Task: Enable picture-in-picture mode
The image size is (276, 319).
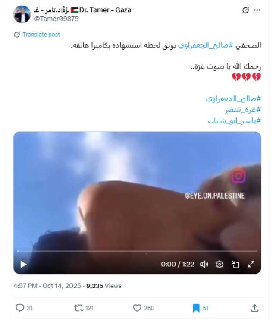Action: coord(235,264)
